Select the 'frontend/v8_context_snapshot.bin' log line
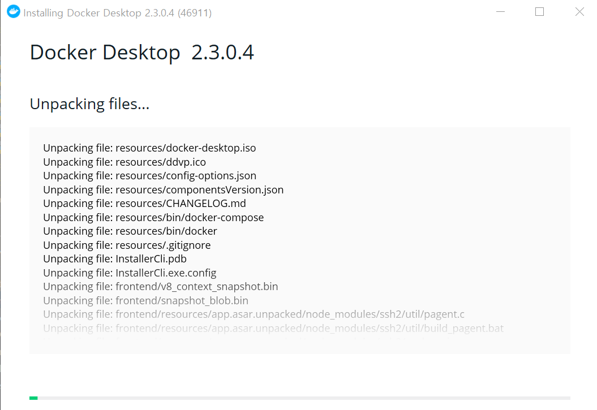Image resolution: width=597 pixels, height=410 pixels. pos(160,287)
